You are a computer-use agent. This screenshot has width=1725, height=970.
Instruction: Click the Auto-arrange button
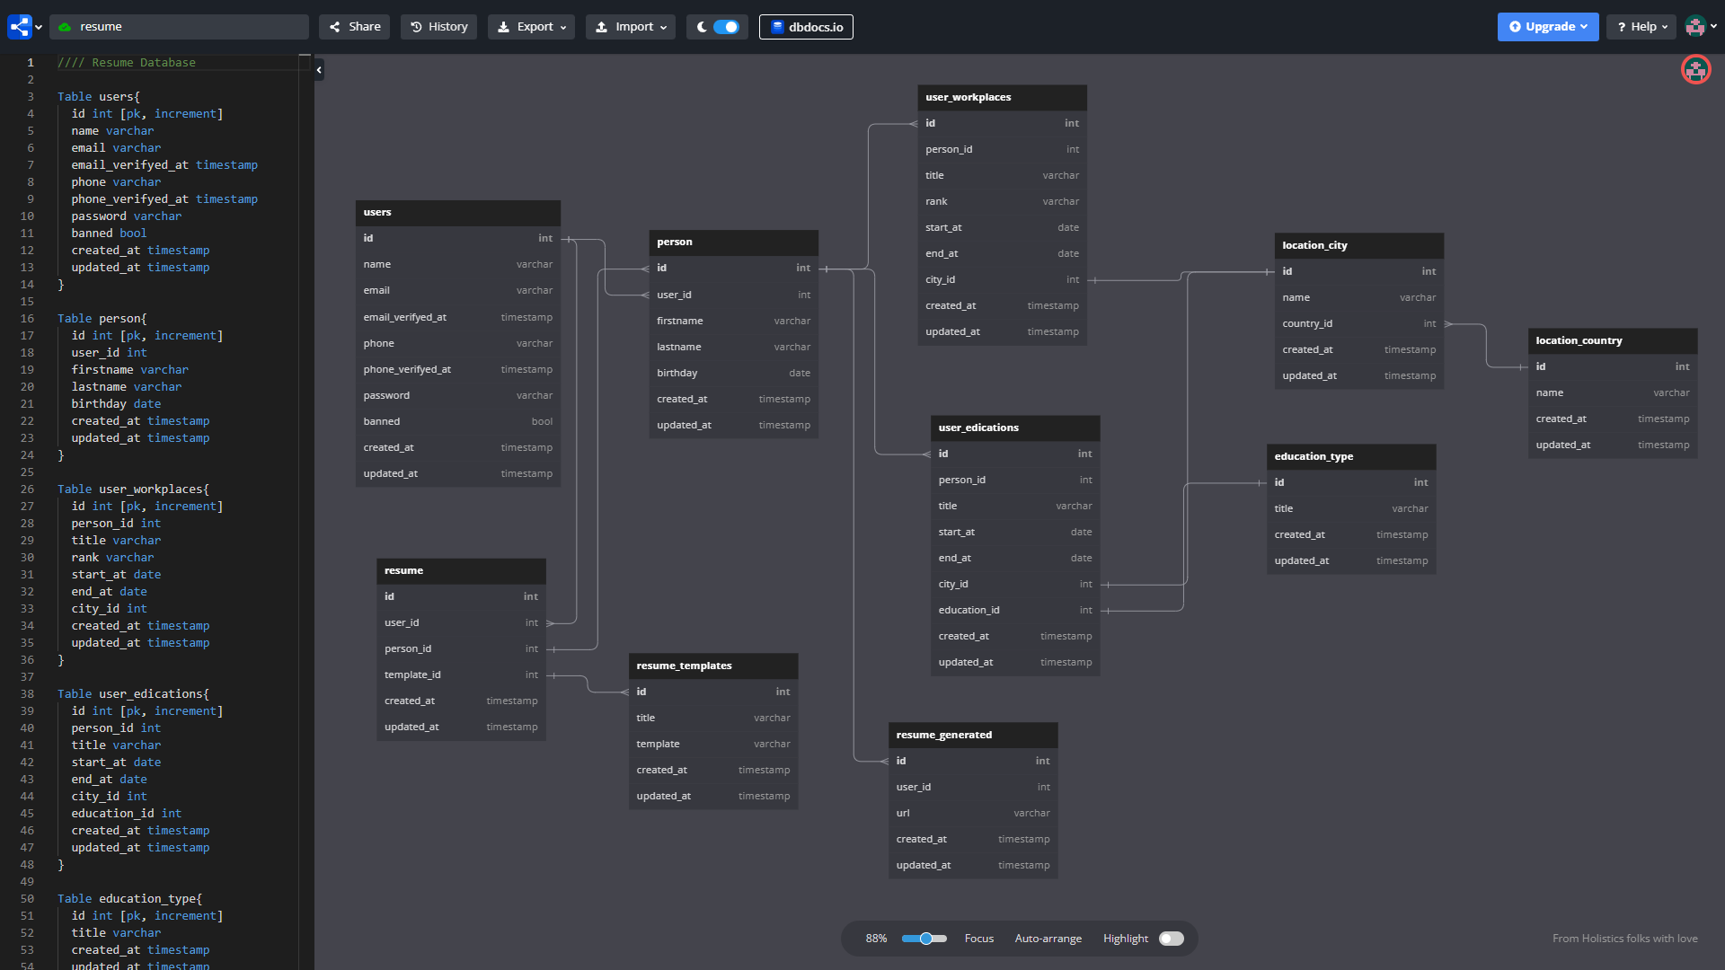pos(1048,938)
